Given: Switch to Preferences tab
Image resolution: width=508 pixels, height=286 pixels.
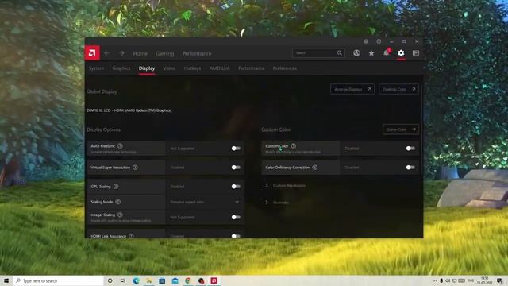Looking at the screenshot, I should pyautogui.click(x=284, y=68).
